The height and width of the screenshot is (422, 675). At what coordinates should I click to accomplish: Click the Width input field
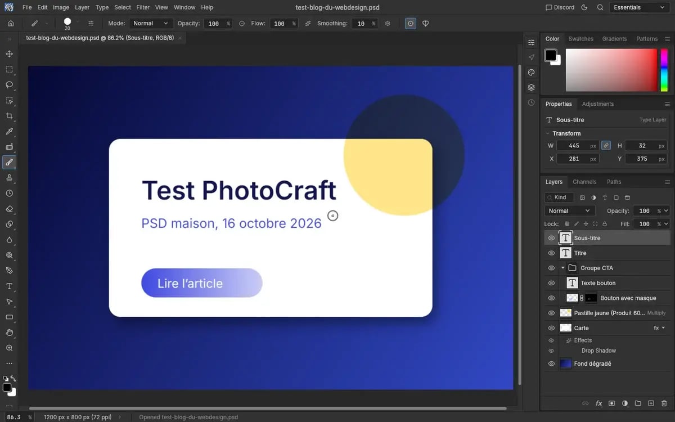578,145
